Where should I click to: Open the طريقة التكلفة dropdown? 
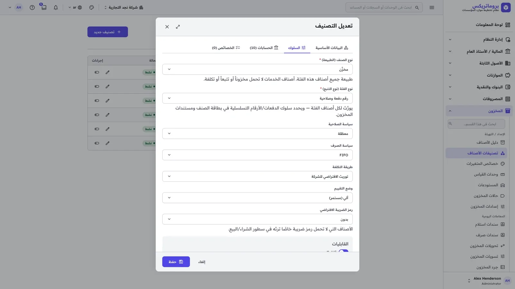click(x=257, y=176)
